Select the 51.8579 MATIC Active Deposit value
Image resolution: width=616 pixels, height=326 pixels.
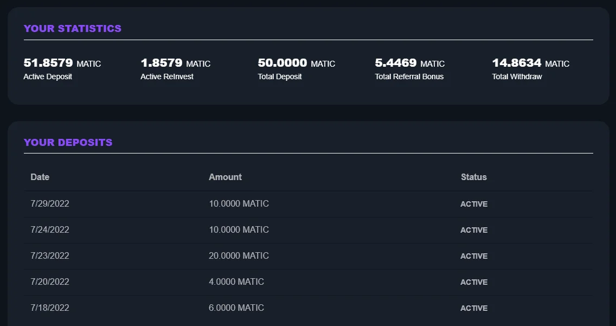point(62,63)
